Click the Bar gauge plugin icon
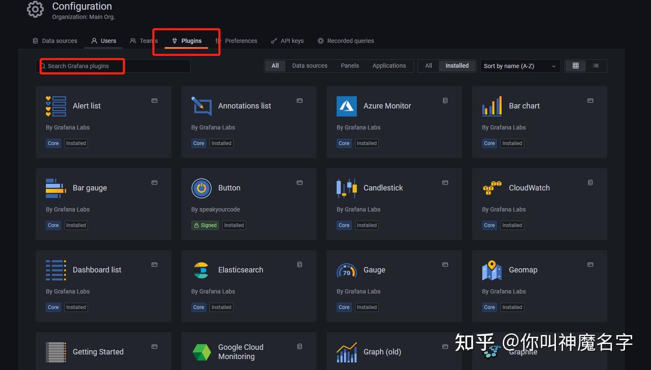 coord(55,188)
